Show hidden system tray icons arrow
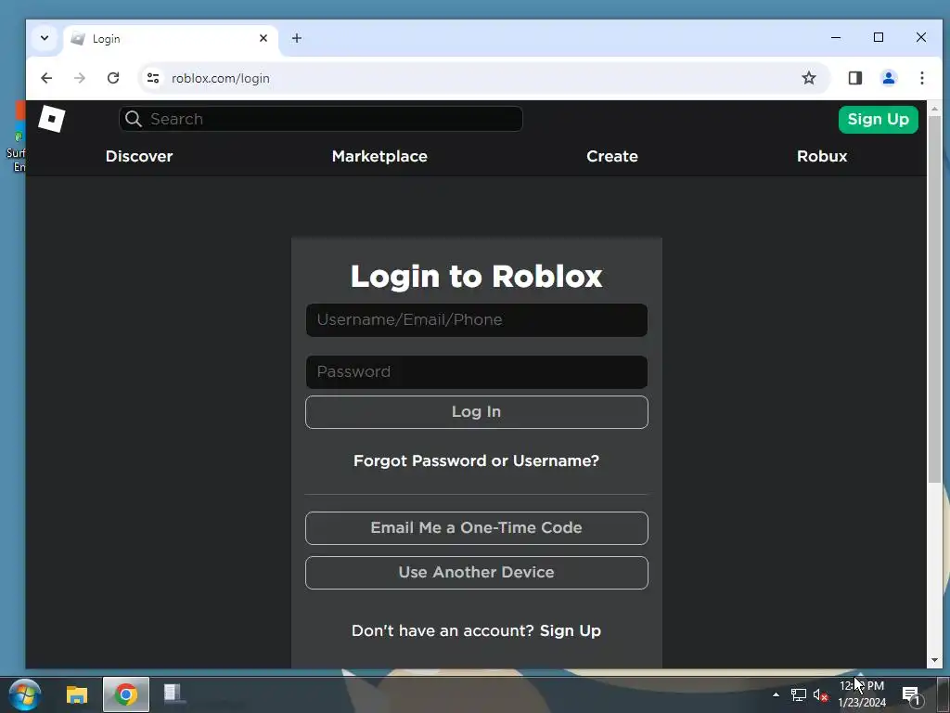Screen dimensions: 950x713 click(x=777, y=694)
